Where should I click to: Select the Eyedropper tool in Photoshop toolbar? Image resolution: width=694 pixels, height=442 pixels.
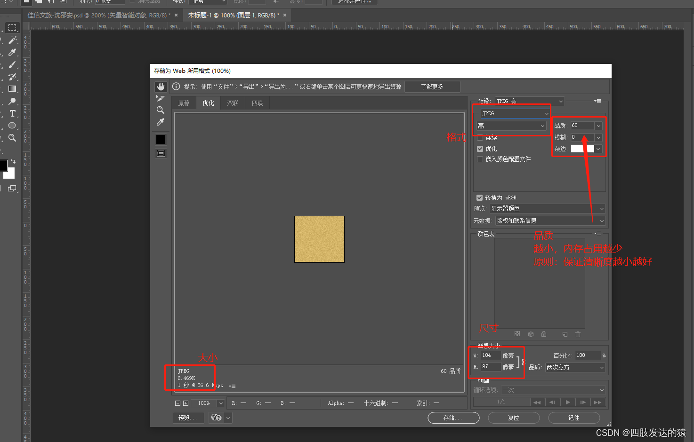(12, 52)
